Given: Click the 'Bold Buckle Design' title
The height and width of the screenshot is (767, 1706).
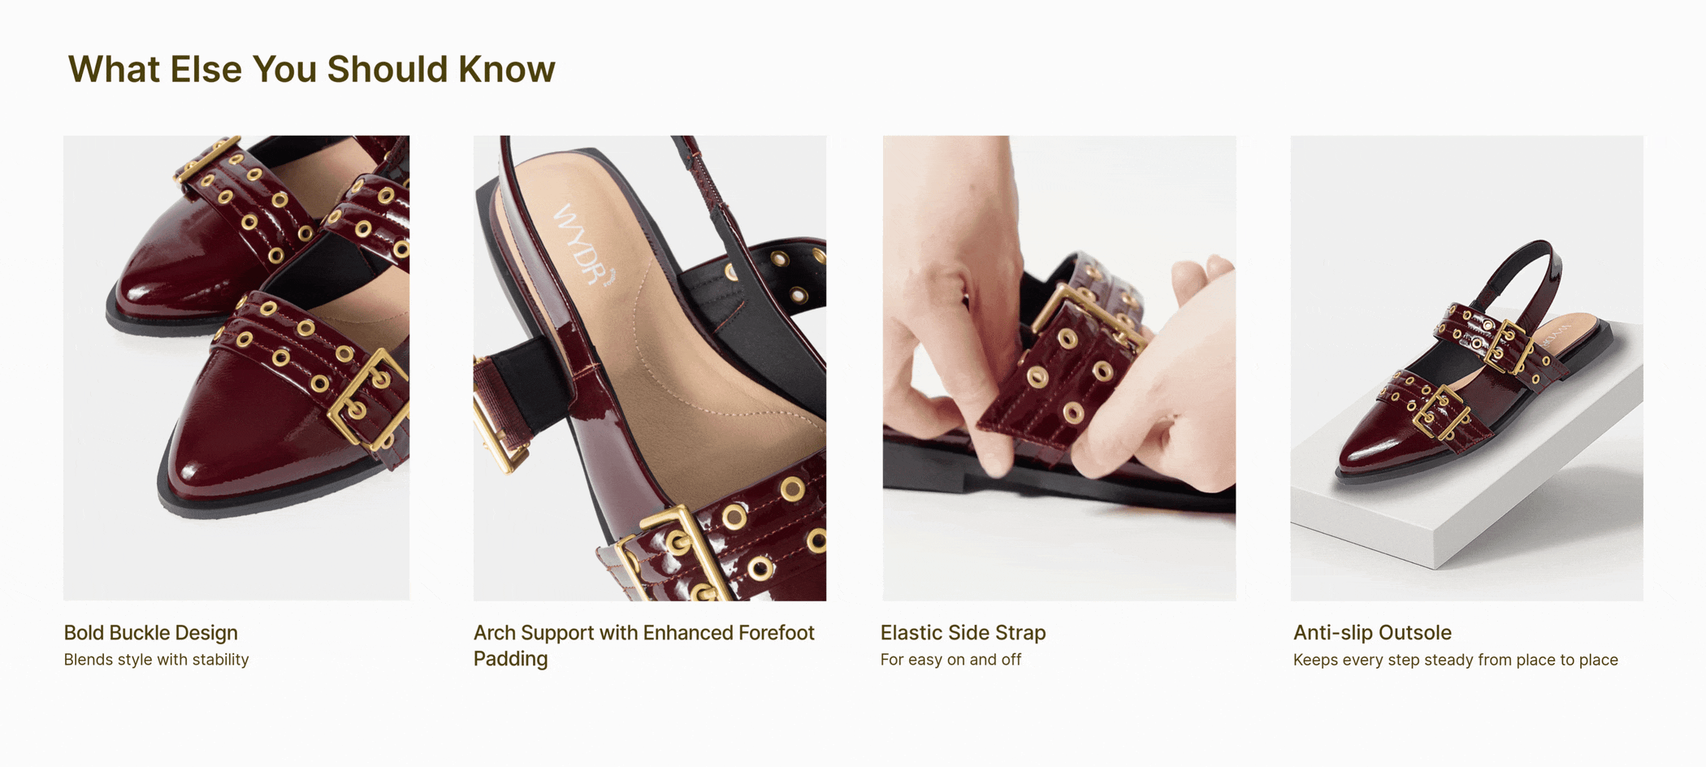Looking at the screenshot, I should pyautogui.click(x=151, y=633).
